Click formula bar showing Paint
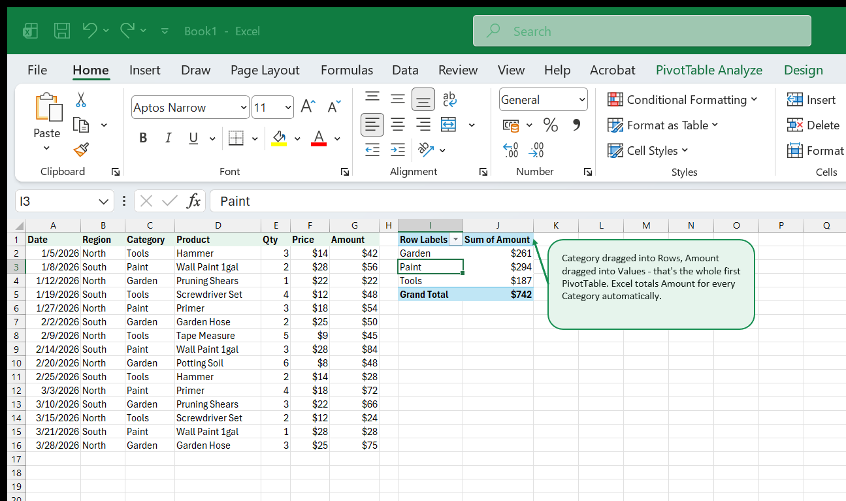Screen dimensions: 846x501 (528, 201)
